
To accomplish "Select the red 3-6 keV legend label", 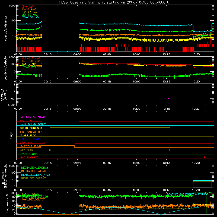I will click(28, 7).
